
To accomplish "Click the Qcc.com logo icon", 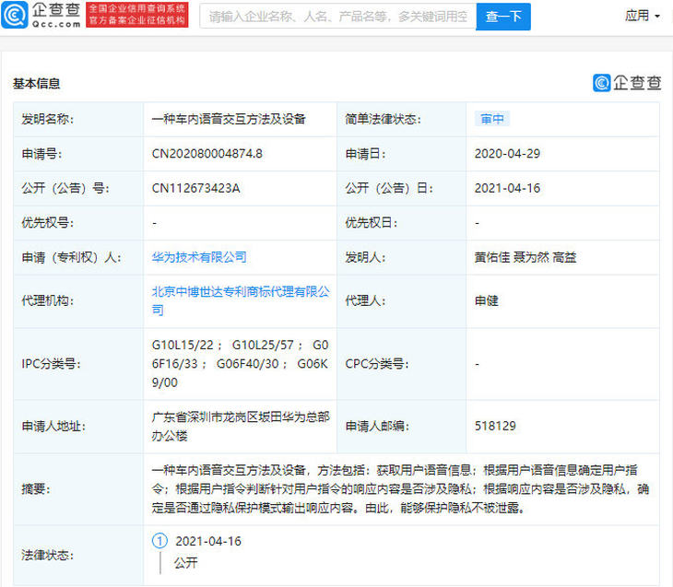I will coord(15,15).
